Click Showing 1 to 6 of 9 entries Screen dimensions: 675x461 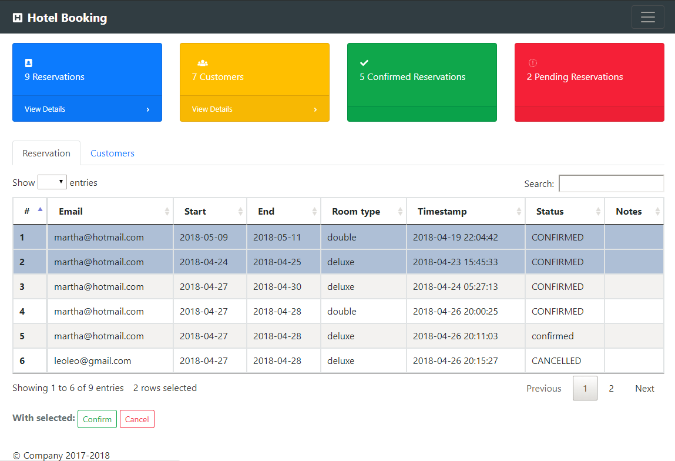68,387
